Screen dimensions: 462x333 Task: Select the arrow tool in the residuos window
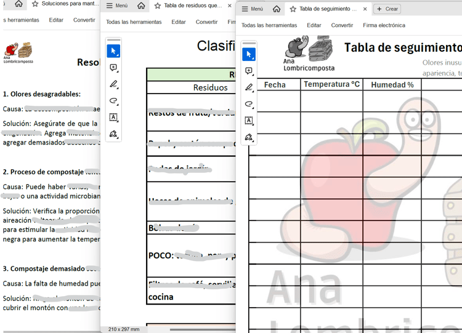click(113, 51)
